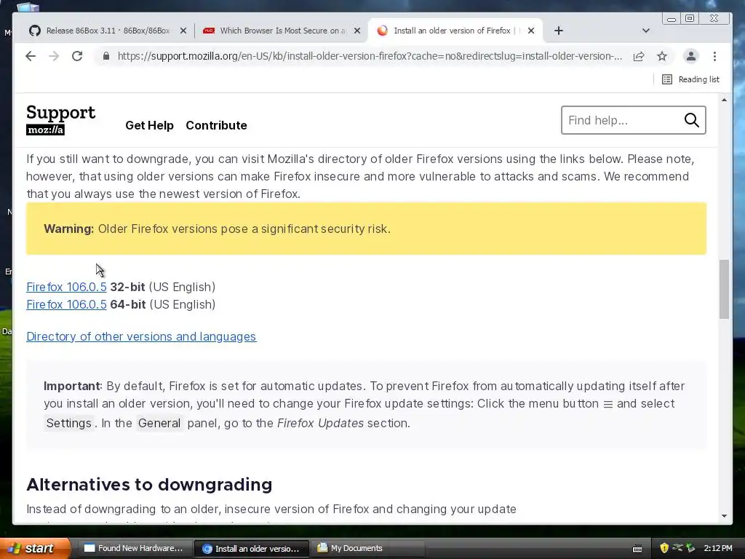Click the keyboard icon in the taskbar
Screen dimensions: 745x559
pyautogui.click(x=637, y=549)
